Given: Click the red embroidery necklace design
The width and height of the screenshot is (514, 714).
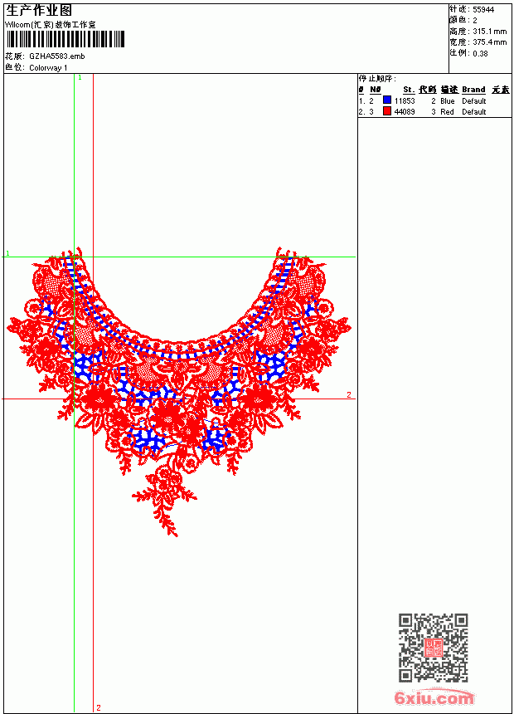Looking at the screenshot, I should click(178, 391).
